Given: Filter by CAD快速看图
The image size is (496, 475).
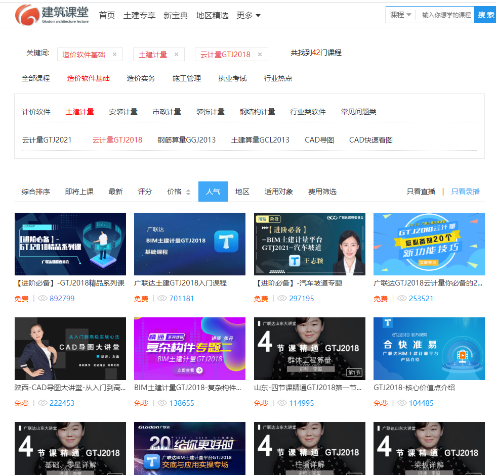Looking at the screenshot, I should (370, 140).
